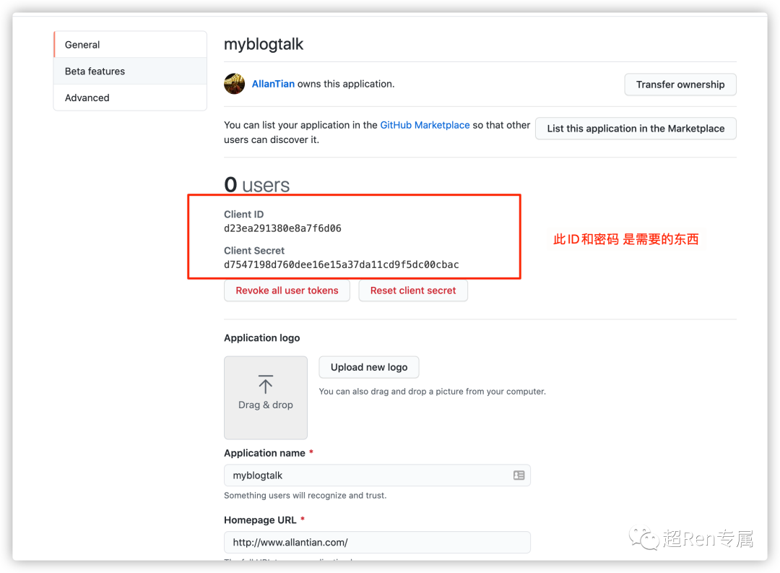Screen dimensions: 780x573
Task: Select the Client Secret value starting d7547198
Action: pos(341,264)
